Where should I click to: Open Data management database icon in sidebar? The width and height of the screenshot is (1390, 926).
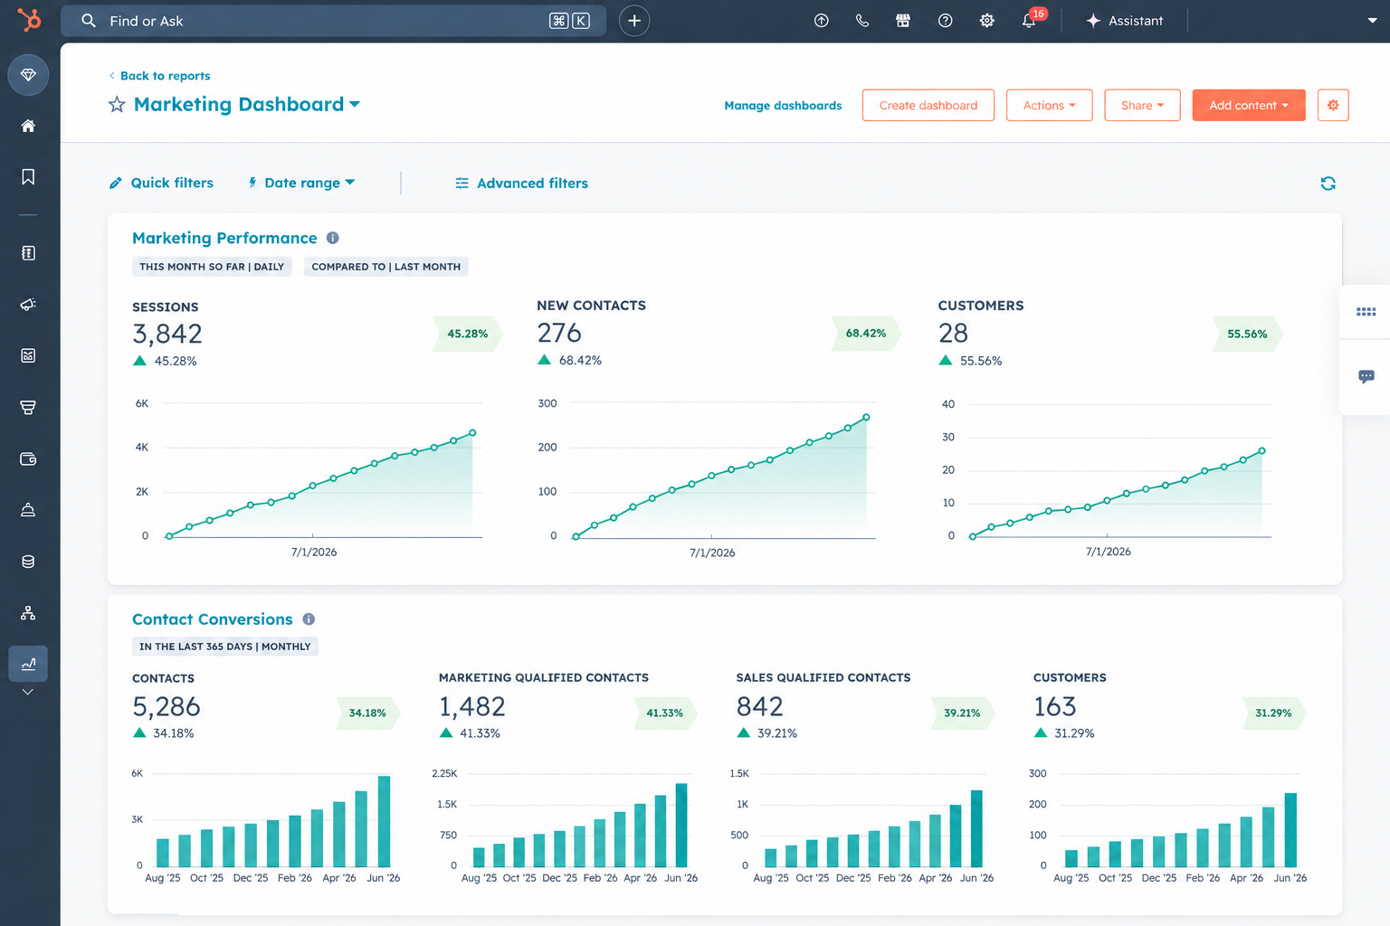[x=28, y=562]
